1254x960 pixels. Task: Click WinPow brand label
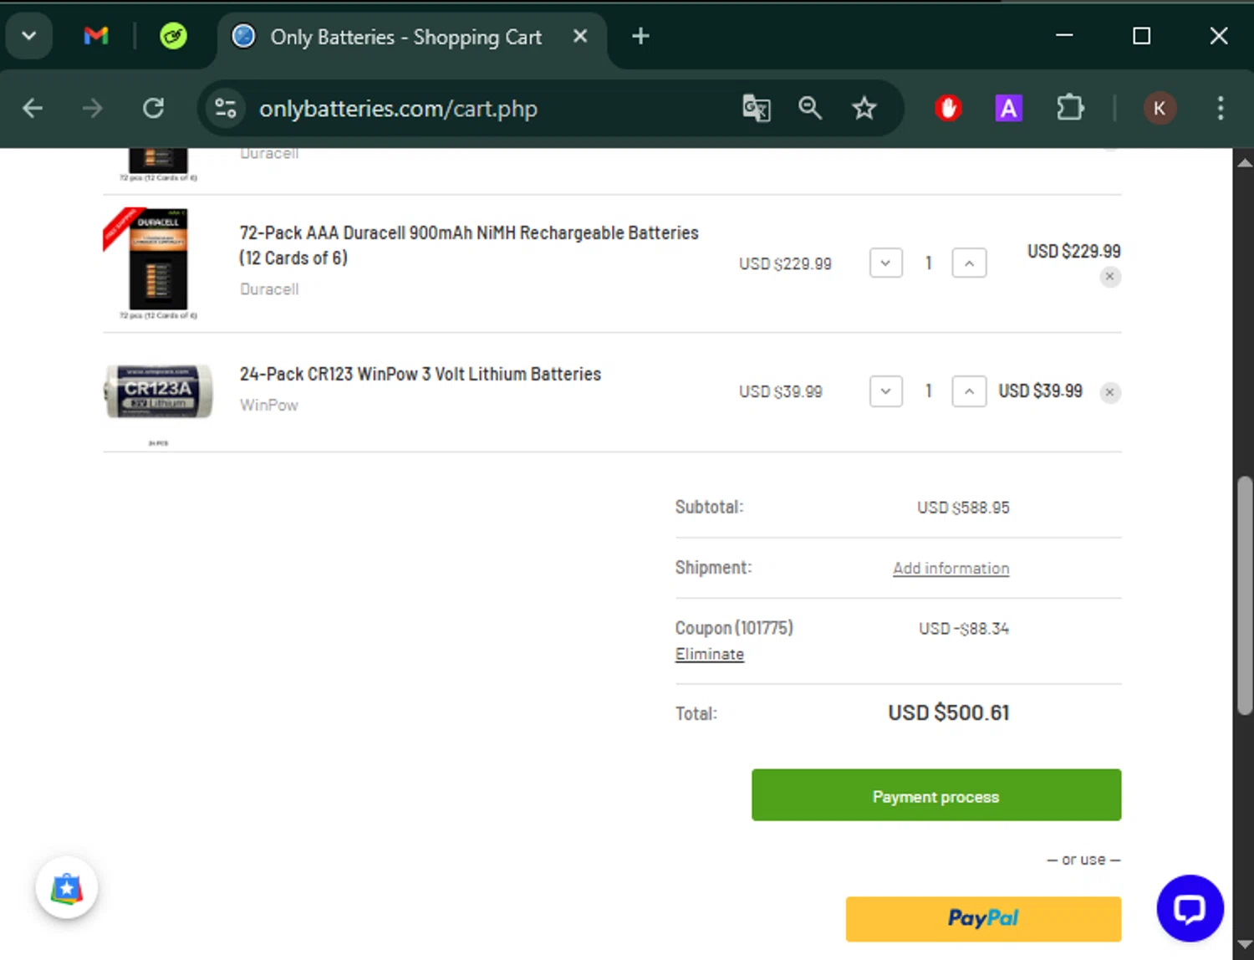pos(268,405)
